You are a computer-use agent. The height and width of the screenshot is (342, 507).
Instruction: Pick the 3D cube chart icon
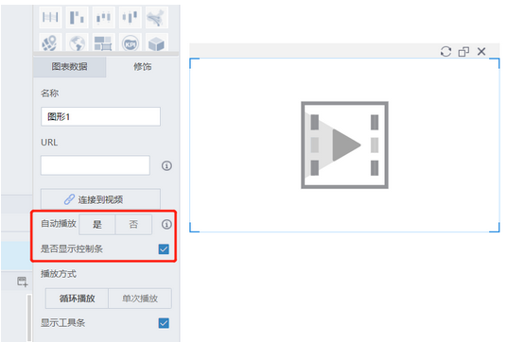click(x=156, y=43)
